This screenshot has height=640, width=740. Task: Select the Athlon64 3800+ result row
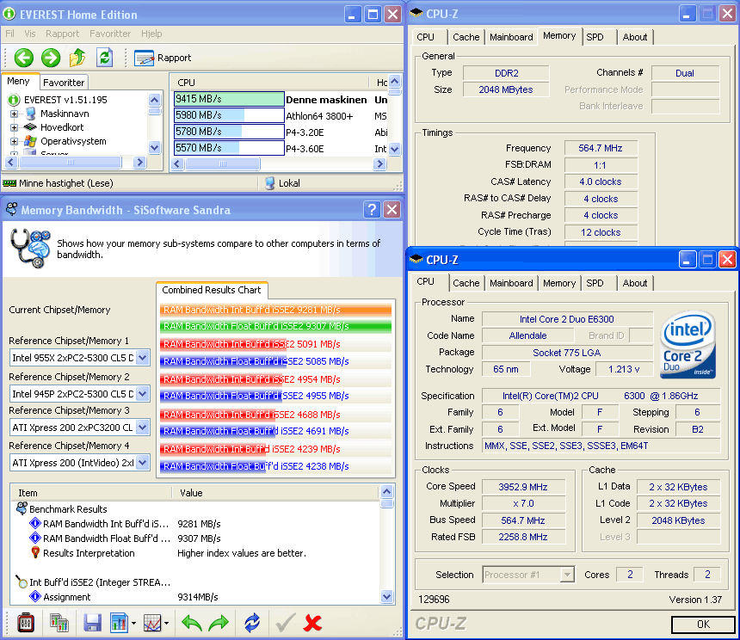point(280,116)
